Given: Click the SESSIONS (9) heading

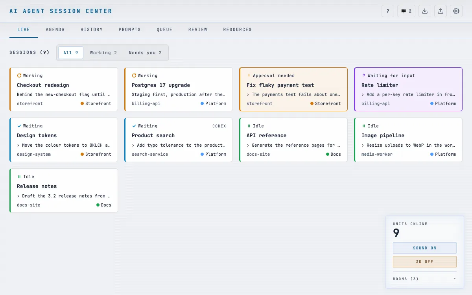Looking at the screenshot, I should [x=29, y=52].
